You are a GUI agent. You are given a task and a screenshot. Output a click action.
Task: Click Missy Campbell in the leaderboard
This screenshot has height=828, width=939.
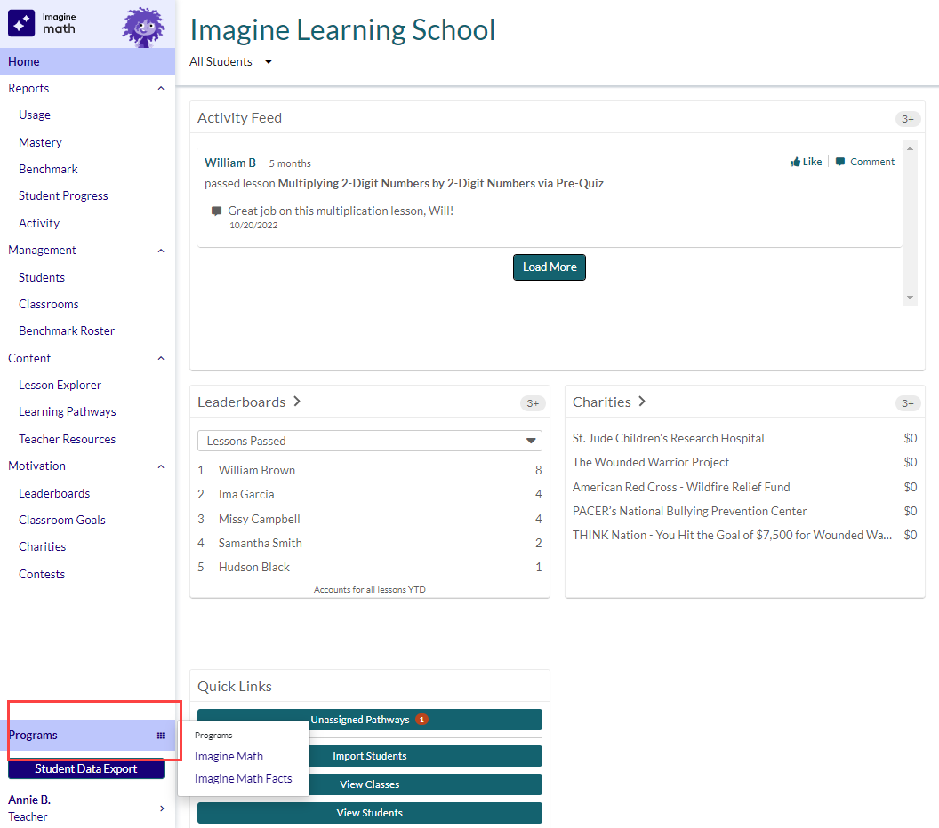pyautogui.click(x=260, y=520)
